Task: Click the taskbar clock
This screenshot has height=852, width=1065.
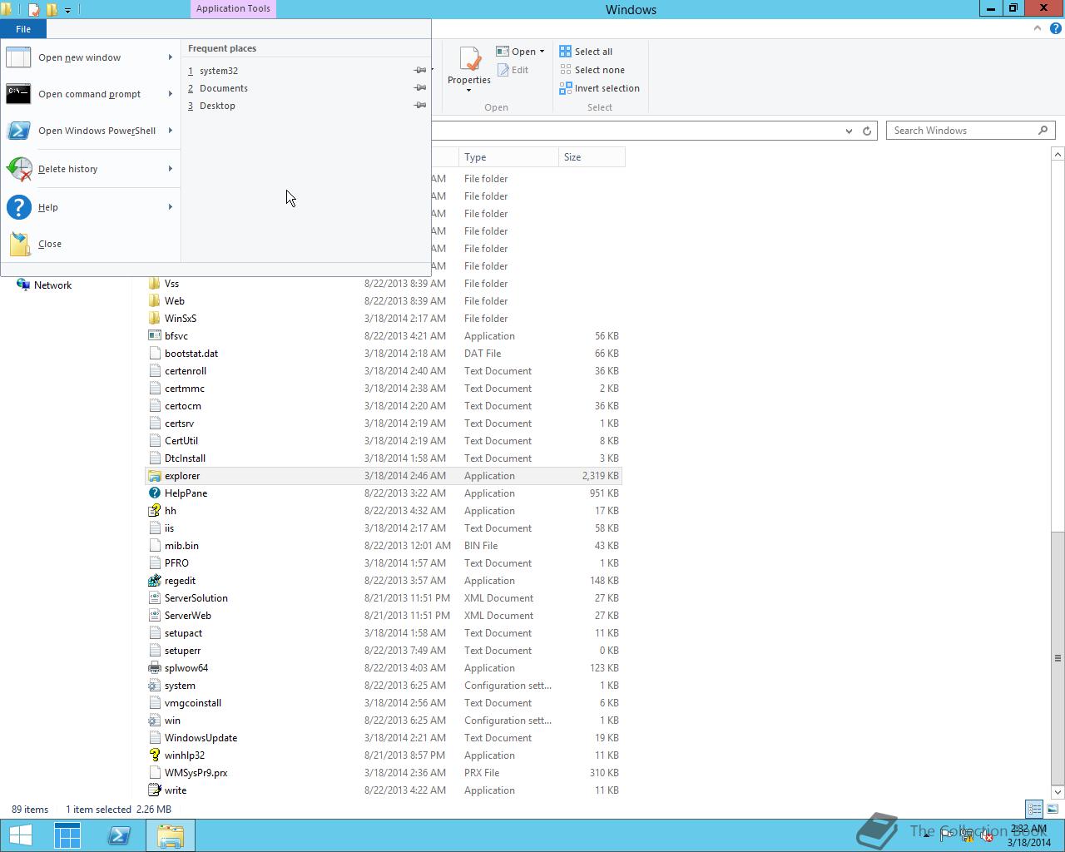Action: pyautogui.click(x=1028, y=835)
